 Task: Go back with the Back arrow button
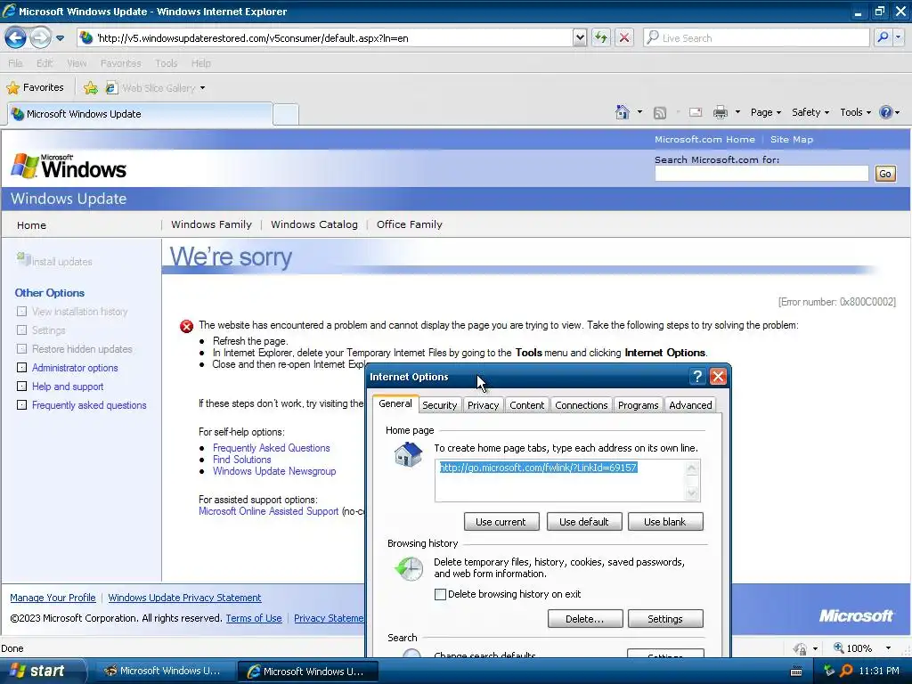tap(16, 38)
